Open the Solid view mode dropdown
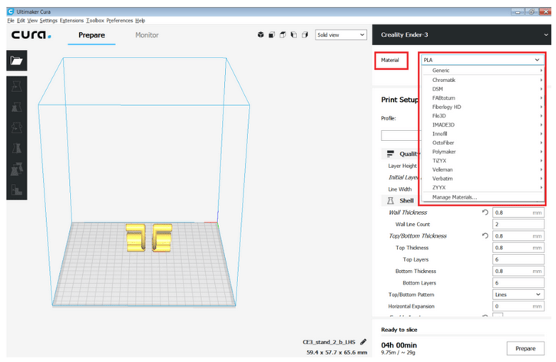Screen dimensions: 556x362 (x=341, y=35)
